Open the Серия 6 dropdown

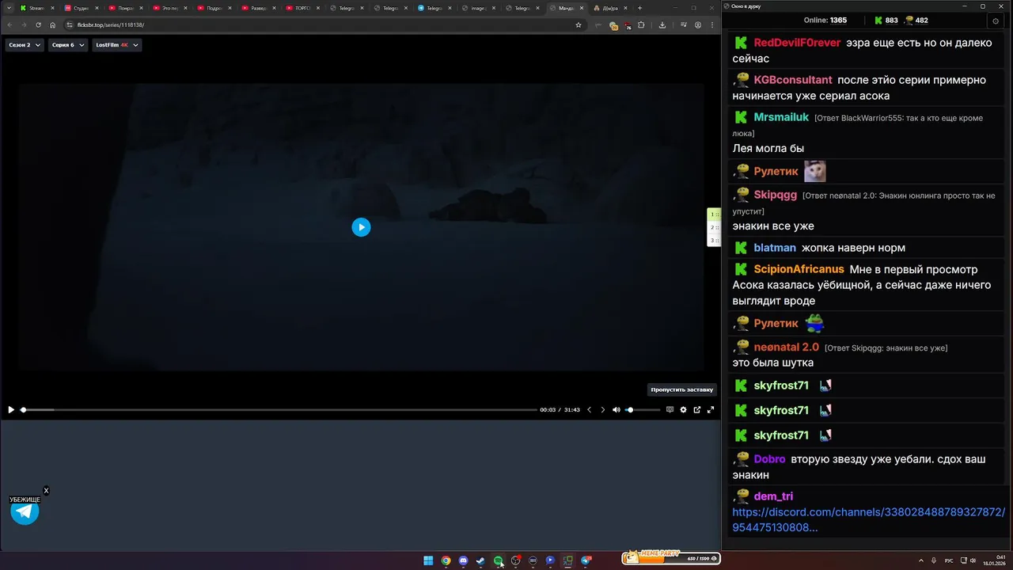coord(67,45)
